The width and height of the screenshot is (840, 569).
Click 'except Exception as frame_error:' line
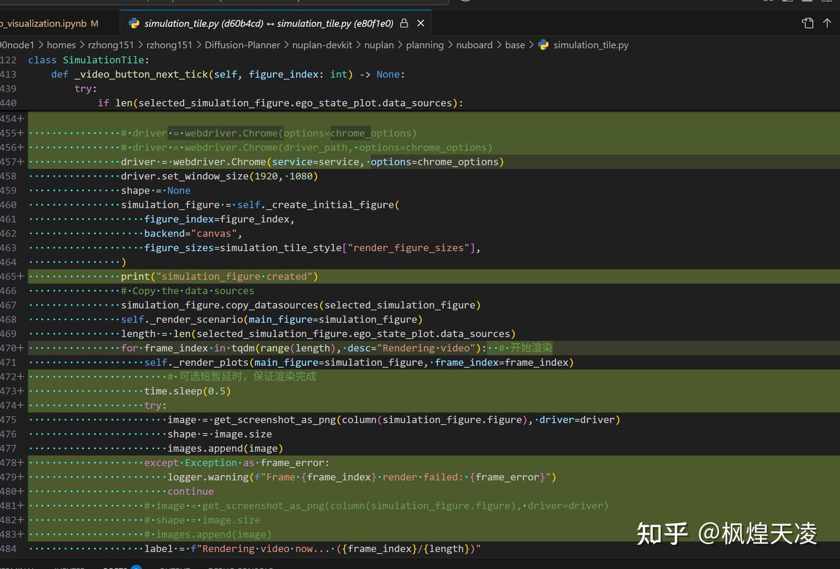(237, 463)
